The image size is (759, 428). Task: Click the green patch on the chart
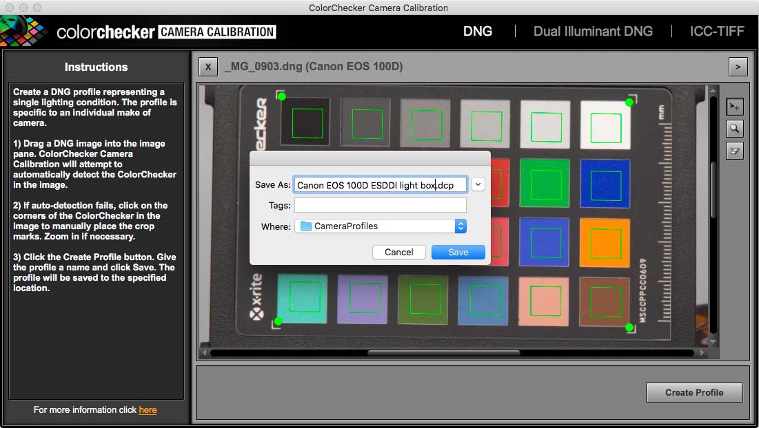tap(545, 182)
